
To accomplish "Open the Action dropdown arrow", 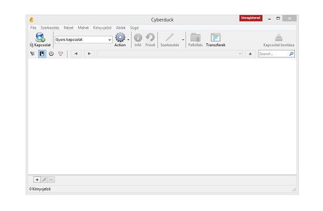I will [128, 40].
